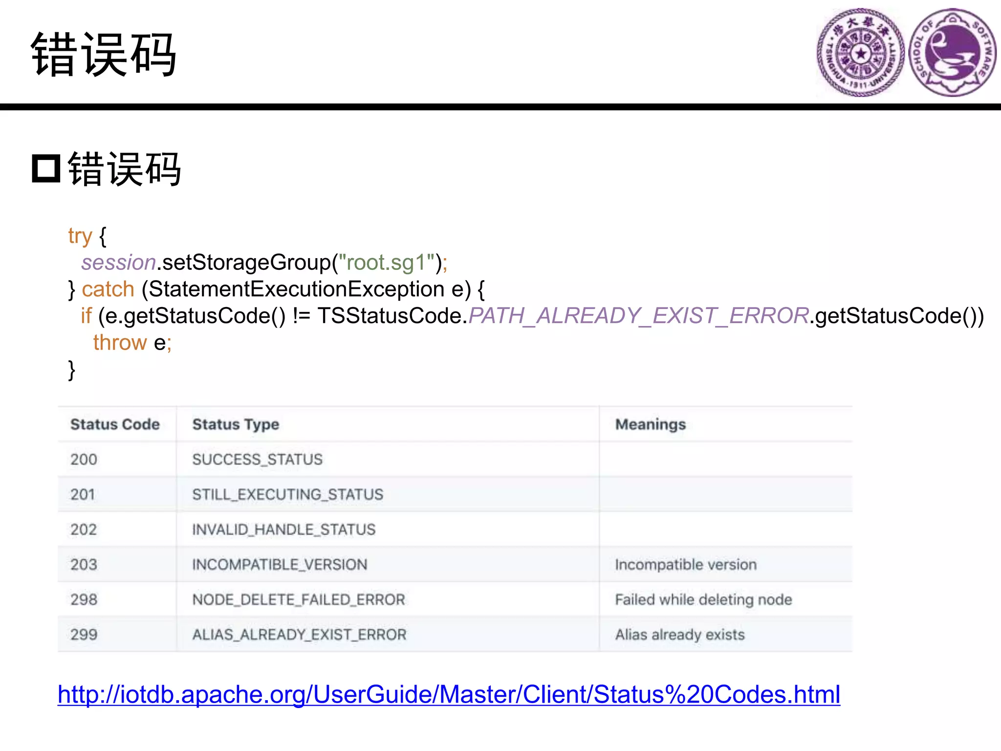Click the square bullet before 错误码

click(46, 169)
